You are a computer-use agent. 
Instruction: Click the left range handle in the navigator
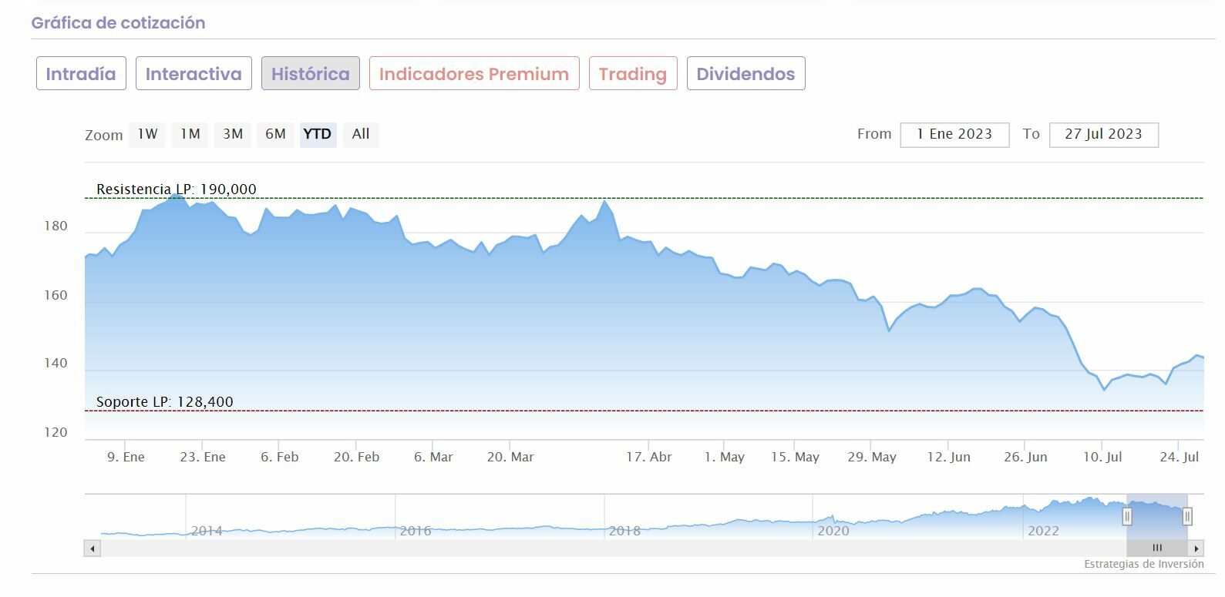click(1127, 516)
